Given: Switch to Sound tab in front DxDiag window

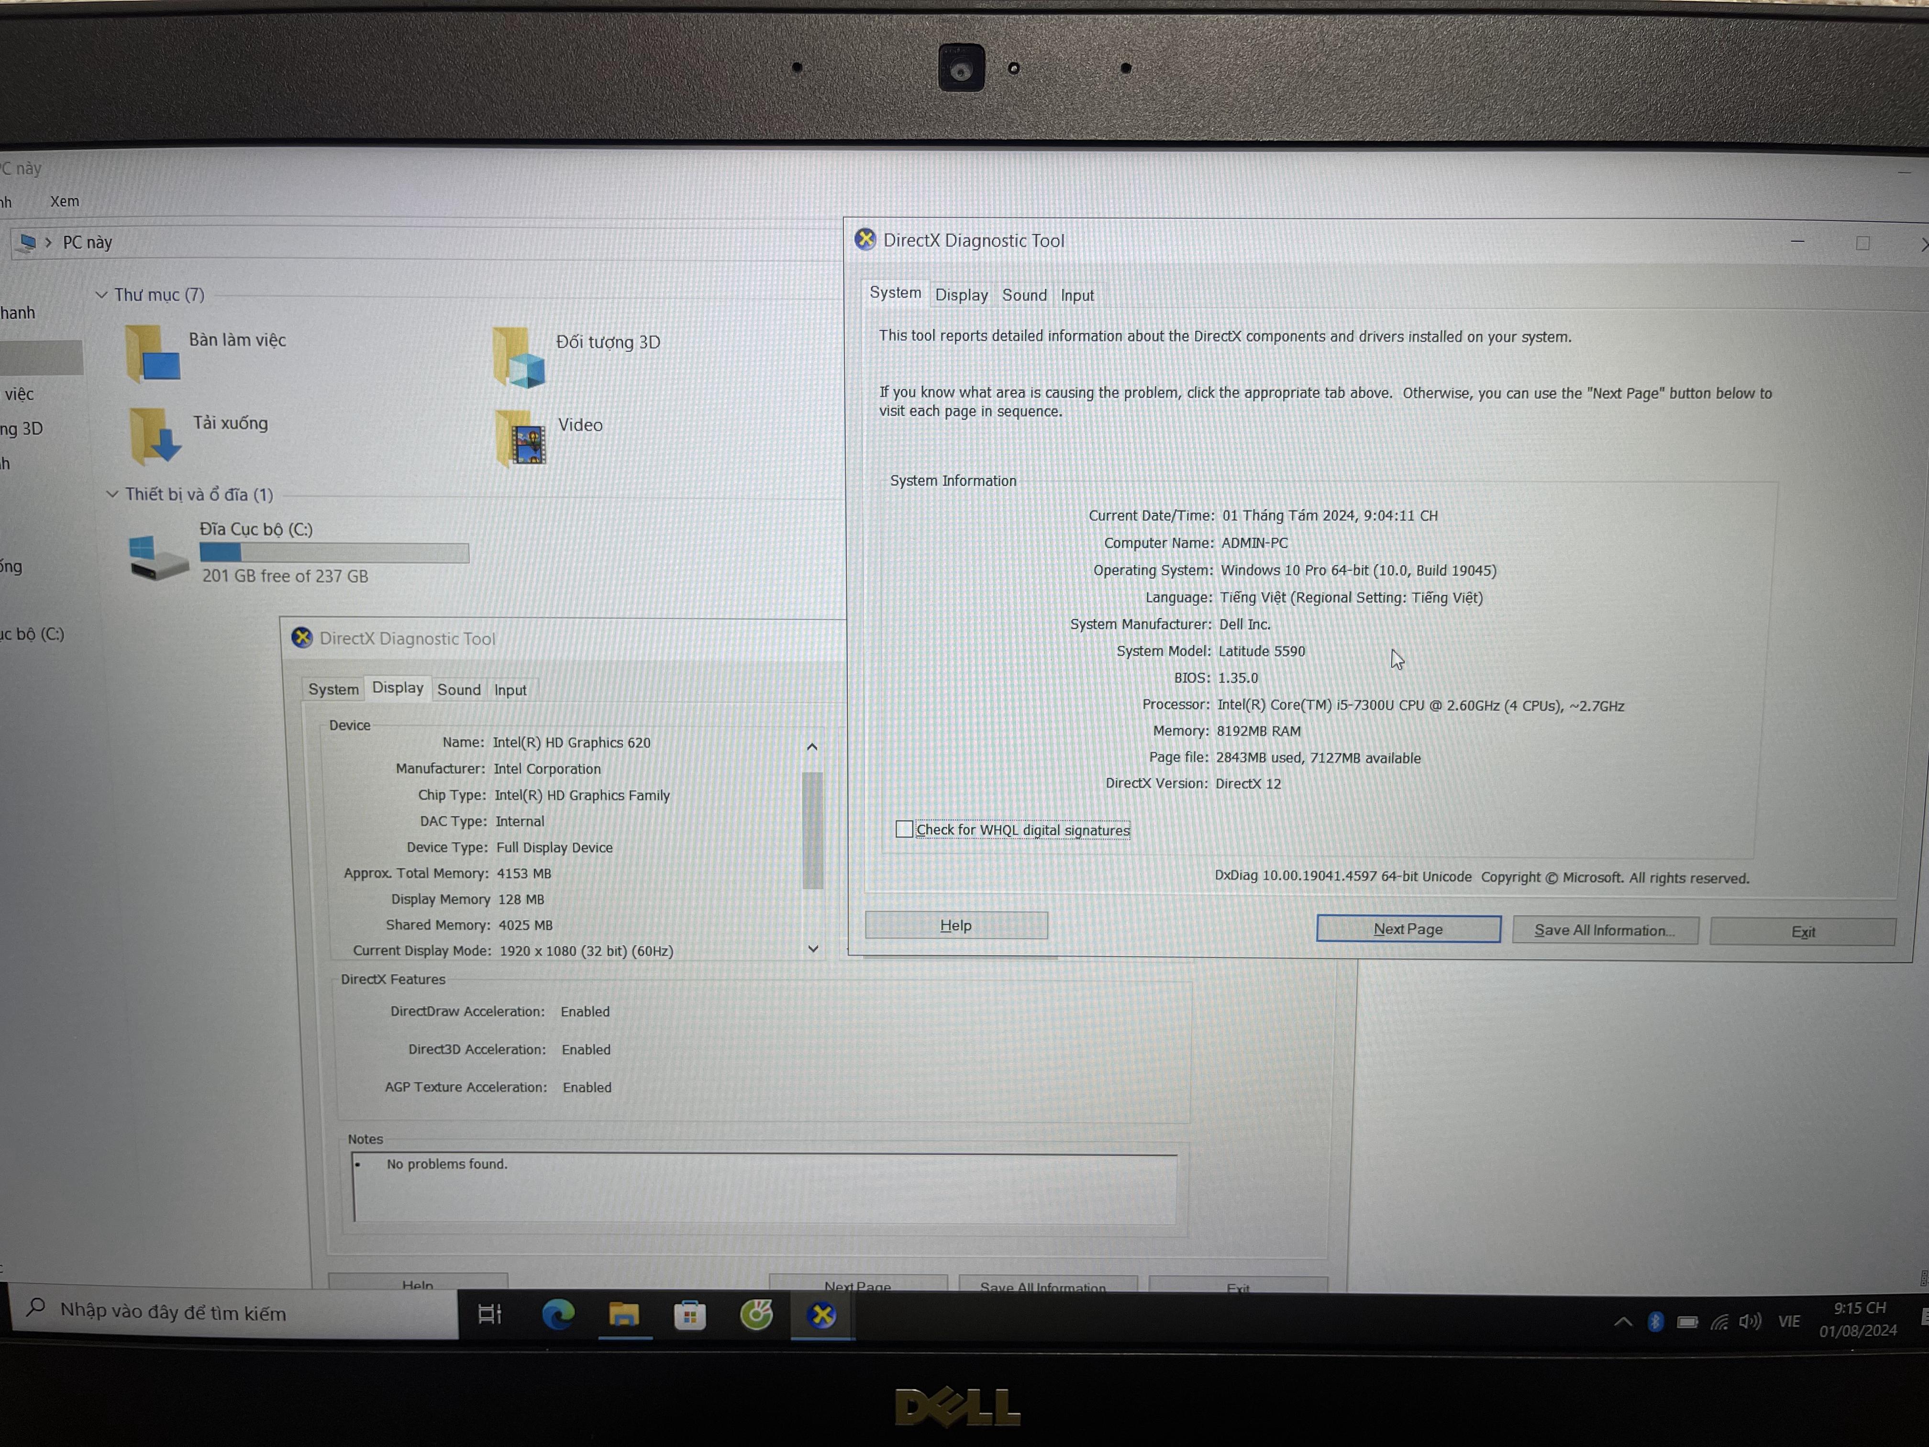Looking at the screenshot, I should (x=1024, y=295).
